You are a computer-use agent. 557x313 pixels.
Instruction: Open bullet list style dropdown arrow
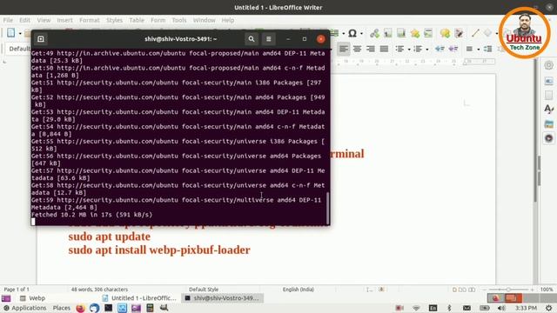tap(409, 50)
